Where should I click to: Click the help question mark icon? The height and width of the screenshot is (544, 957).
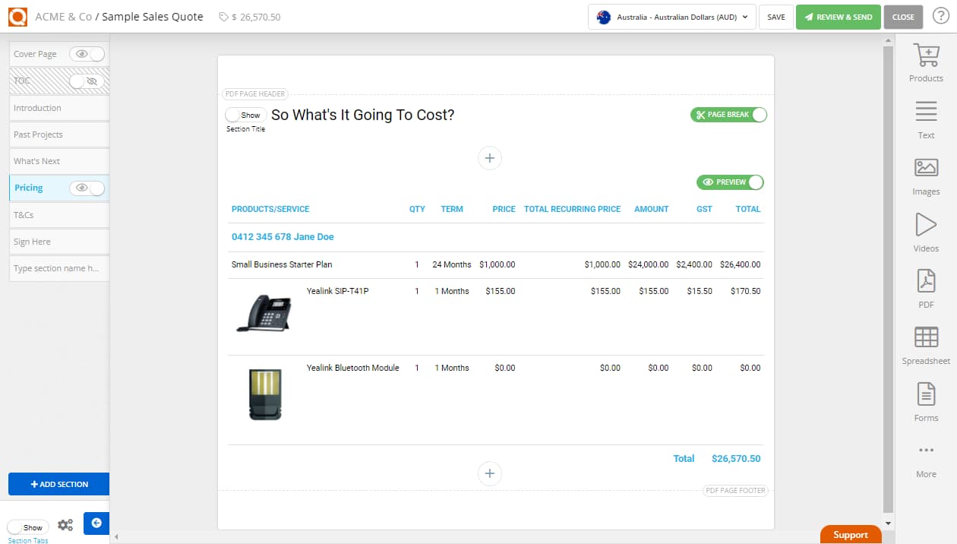pyautogui.click(x=940, y=17)
